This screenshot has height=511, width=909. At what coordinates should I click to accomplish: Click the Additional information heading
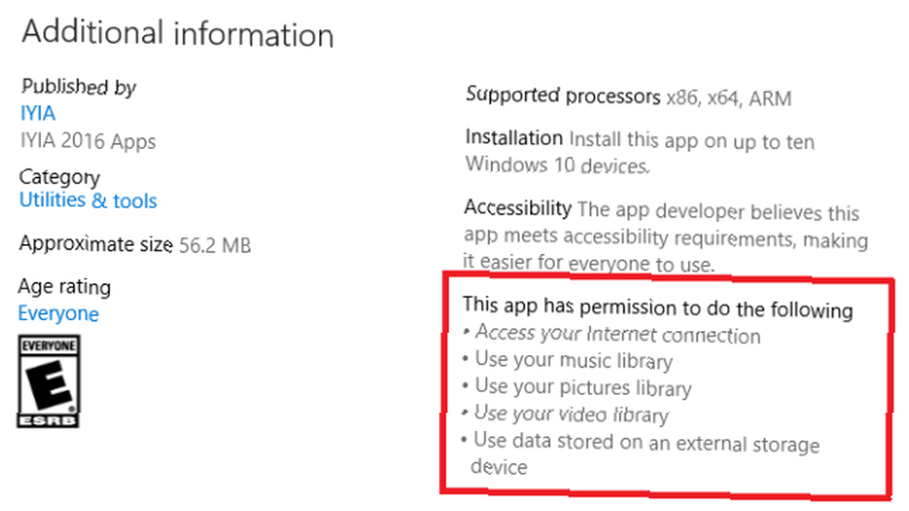(x=177, y=33)
